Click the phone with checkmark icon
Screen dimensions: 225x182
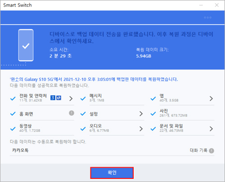(26, 45)
